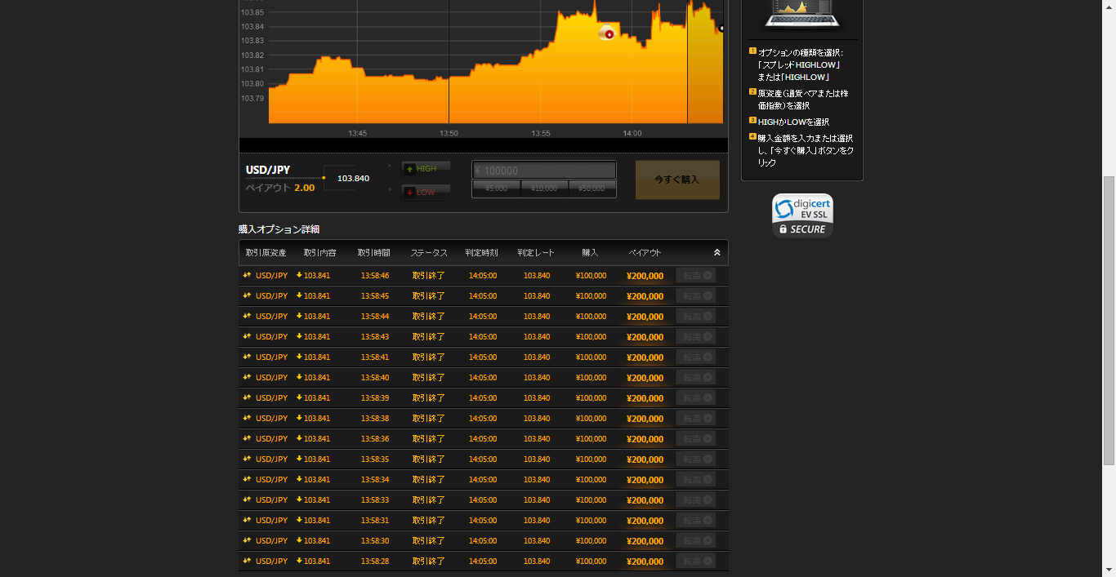
Task: Click the ステータス column header
Action: tap(429, 253)
